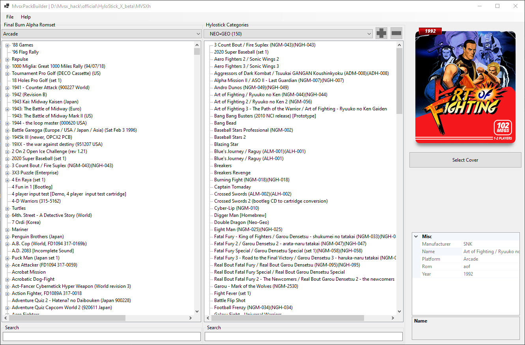The height and width of the screenshot is (345, 525).
Task: Select 7 Ordi (Korea)
Action: click(26, 222)
